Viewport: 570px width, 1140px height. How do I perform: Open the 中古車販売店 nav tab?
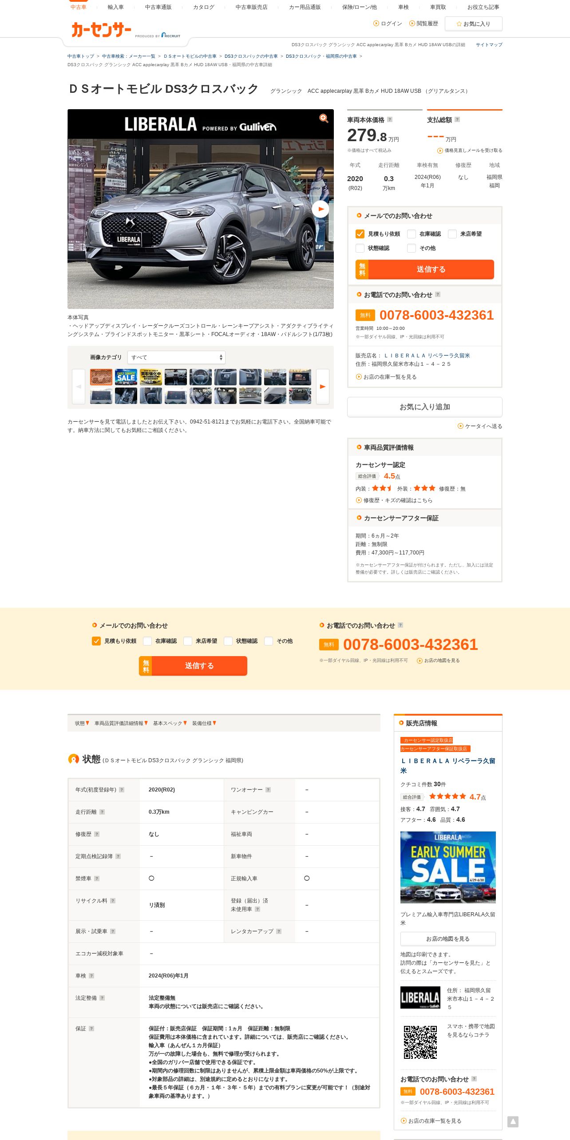[252, 7]
